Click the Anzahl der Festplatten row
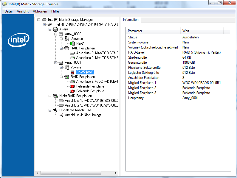 click(x=178, y=78)
